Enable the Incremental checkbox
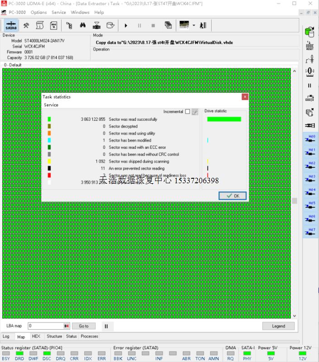Screen dimensions: 319x362 click(187, 112)
